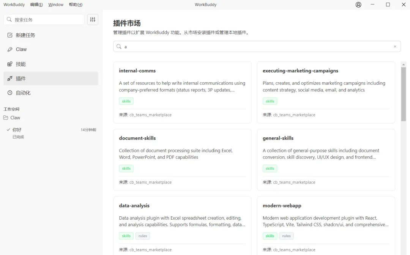Click the WorkBuddy menu bar item
This screenshot has height=255, width=410.
(x=14, y=5)
